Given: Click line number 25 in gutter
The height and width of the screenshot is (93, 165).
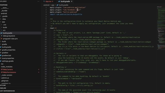Looking at the screenshot, I should point(46,63).
